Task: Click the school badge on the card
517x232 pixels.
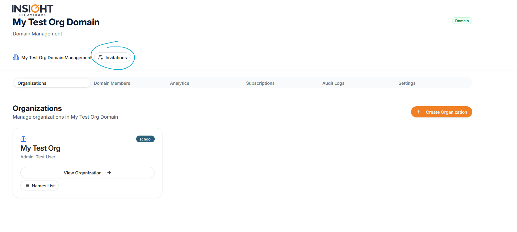Action: pyautogui.click(x=145, y=139)
